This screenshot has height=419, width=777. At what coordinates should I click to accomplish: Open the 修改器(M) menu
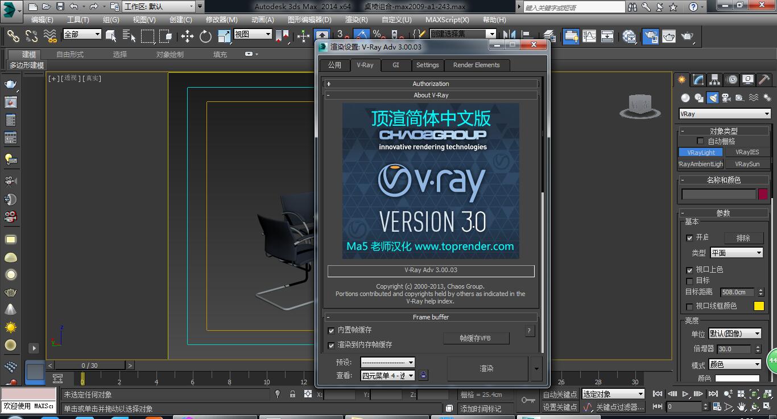click(x=221, y=19)
